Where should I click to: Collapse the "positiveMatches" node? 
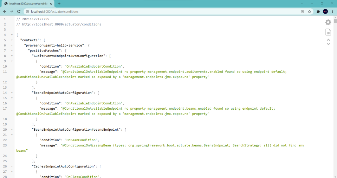(12, 50)
